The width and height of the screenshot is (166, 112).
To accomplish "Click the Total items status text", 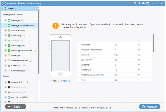I will click(67, 108).
